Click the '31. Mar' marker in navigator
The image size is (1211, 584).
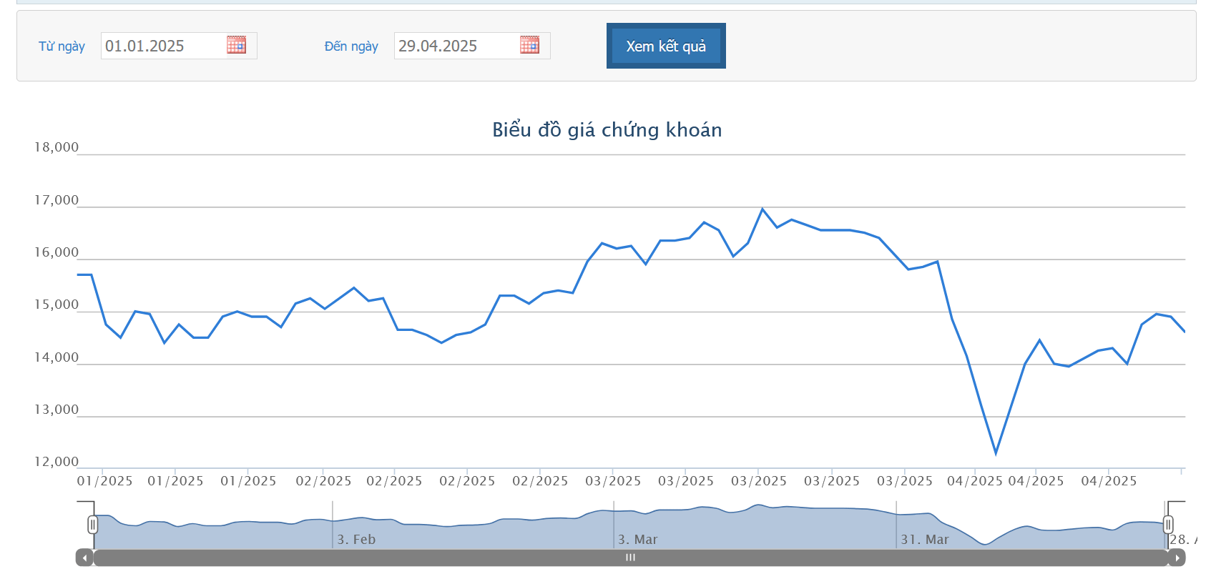coord(925,540)
